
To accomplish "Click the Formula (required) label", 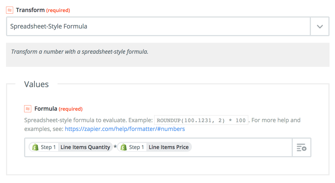I will (x=58, y=109).
